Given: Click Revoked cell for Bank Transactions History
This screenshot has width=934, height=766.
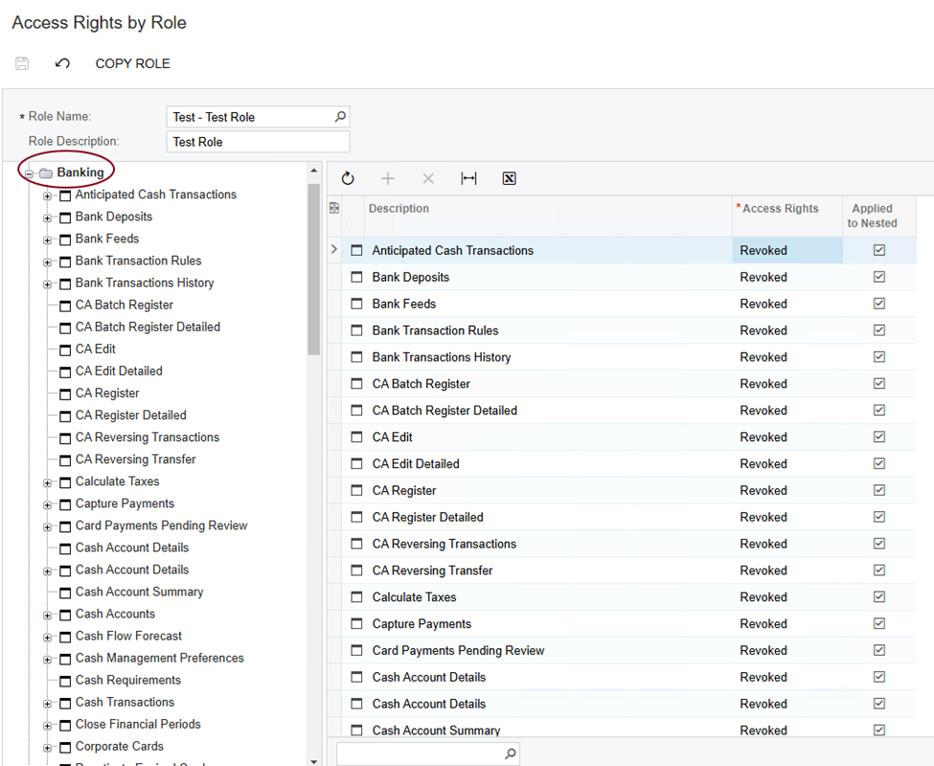Looking at the screenshot, I should (786, 357).
